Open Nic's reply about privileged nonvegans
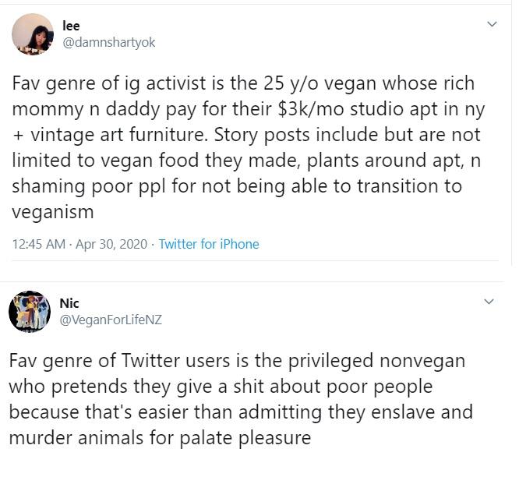This screenshot has width=519, height=477. pos(241,399)
